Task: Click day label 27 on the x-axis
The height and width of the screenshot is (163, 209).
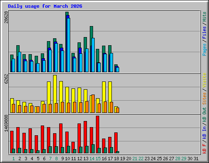Action: [x=171, y=159]
